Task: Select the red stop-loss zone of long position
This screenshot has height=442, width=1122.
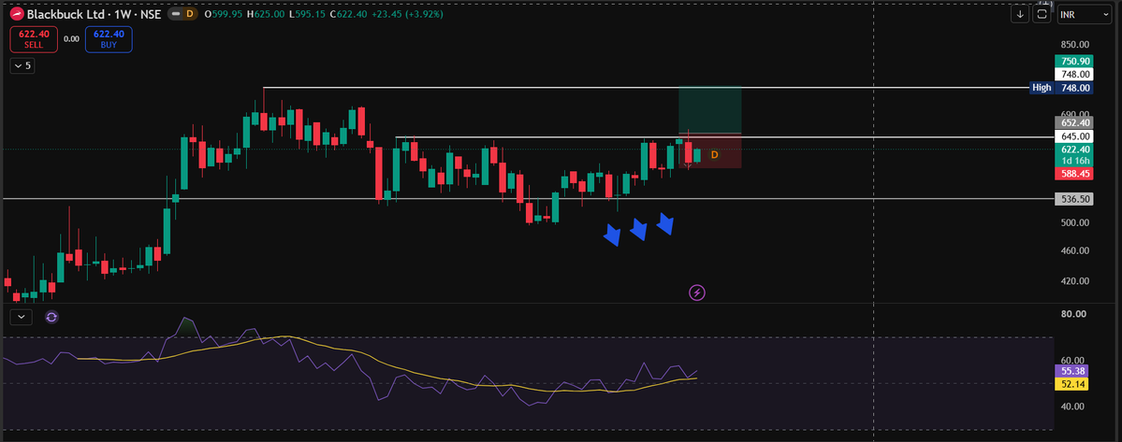Action: (709, 151)
